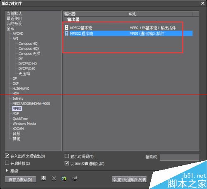
Task: Choose Canopus HQ under AVI
Action: point(28,43)
